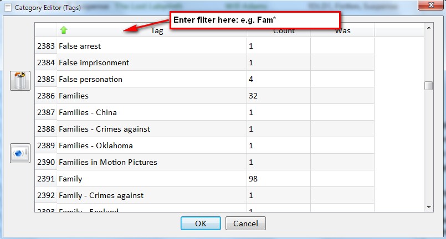Sort by the Tag column header
The height and width of the screenshot is (239, 446).
[156, 31]
